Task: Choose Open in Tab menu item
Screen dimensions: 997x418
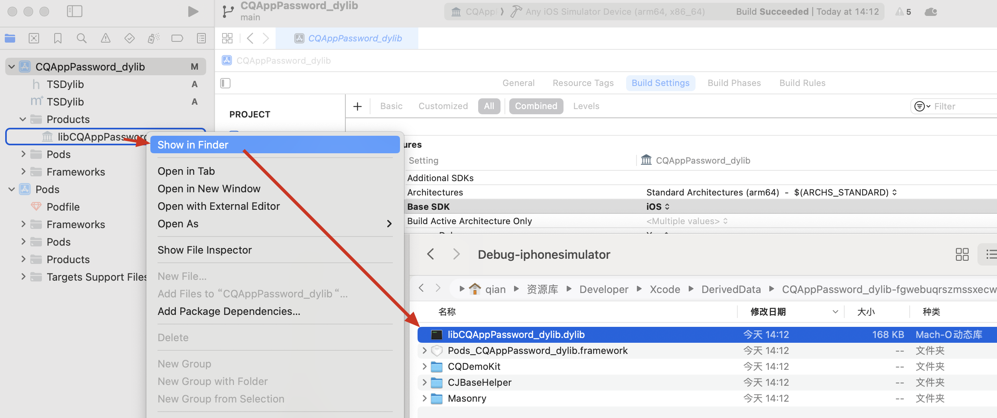Action: point(275,171)
